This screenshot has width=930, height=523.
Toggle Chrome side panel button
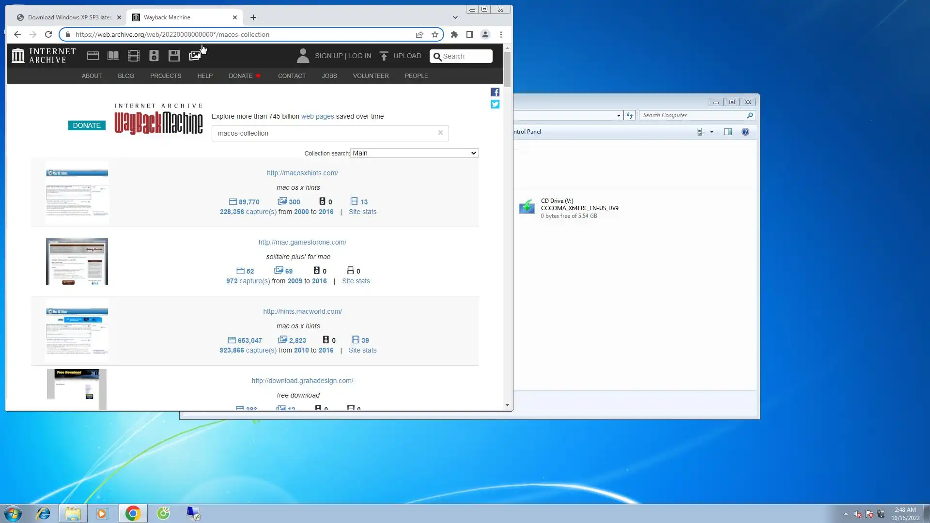click(x=470, y=34)
